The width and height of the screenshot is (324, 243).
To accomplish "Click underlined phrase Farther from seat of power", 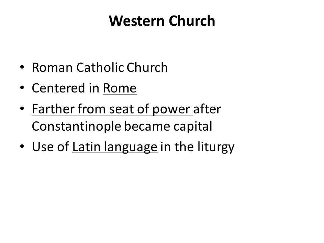I will point(112,109).
